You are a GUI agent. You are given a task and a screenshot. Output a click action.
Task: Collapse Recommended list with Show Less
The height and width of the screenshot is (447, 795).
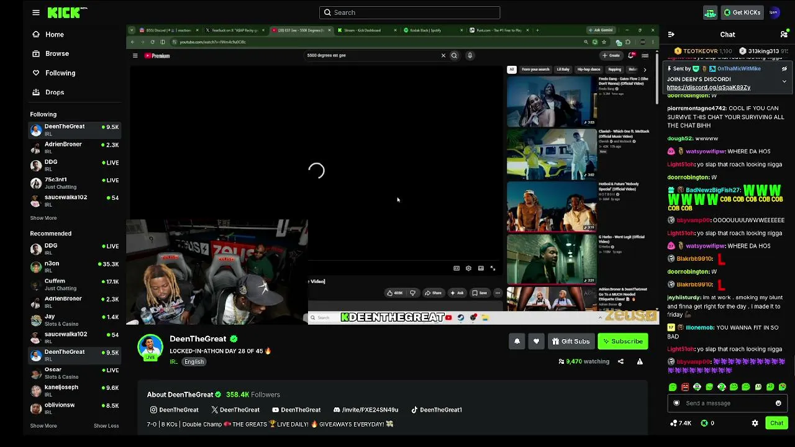pyautogui.click(x=106, y=426)
